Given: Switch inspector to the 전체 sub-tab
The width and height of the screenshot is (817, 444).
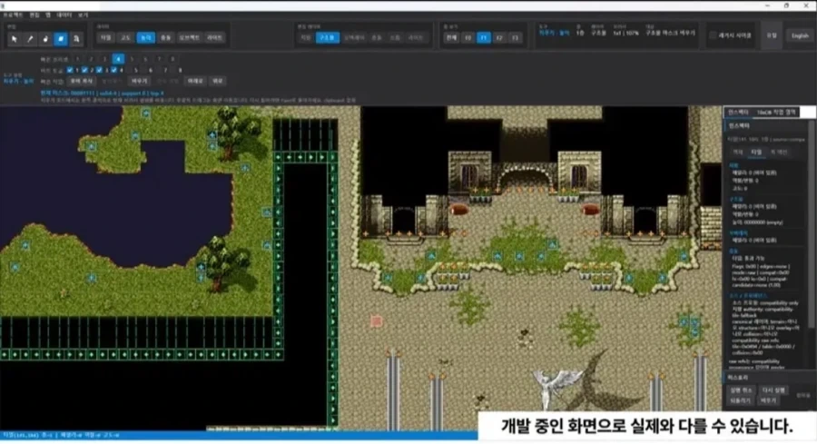Looking at the screenshot, I should tap(738, 153).
